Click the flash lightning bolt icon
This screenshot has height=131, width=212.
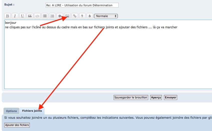coord(82,16)
